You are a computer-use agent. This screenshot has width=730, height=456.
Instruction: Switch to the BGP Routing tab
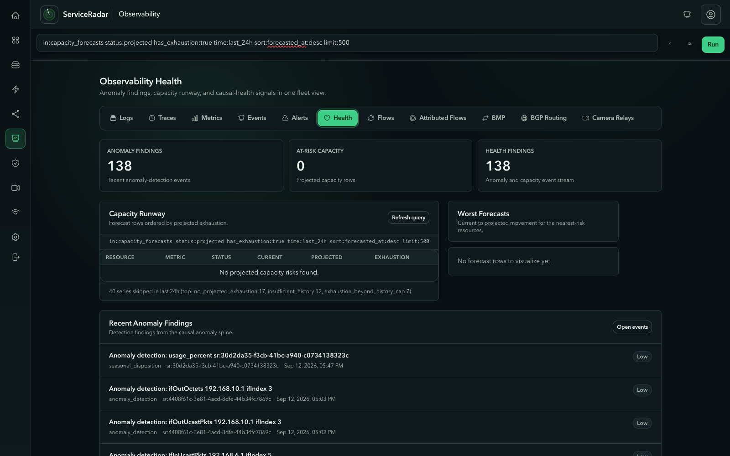pyautogui.click(x=544, y=118)
